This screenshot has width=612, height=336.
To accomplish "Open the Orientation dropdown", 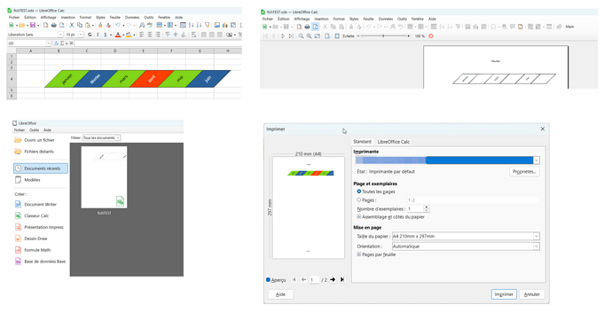I will click(x=466, y=246).
